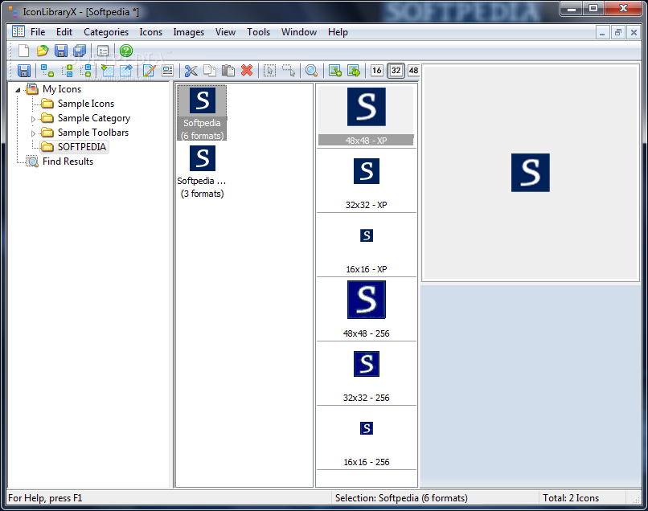
Task: Select the 32x32 - XP format
Action: click(366, 182)
